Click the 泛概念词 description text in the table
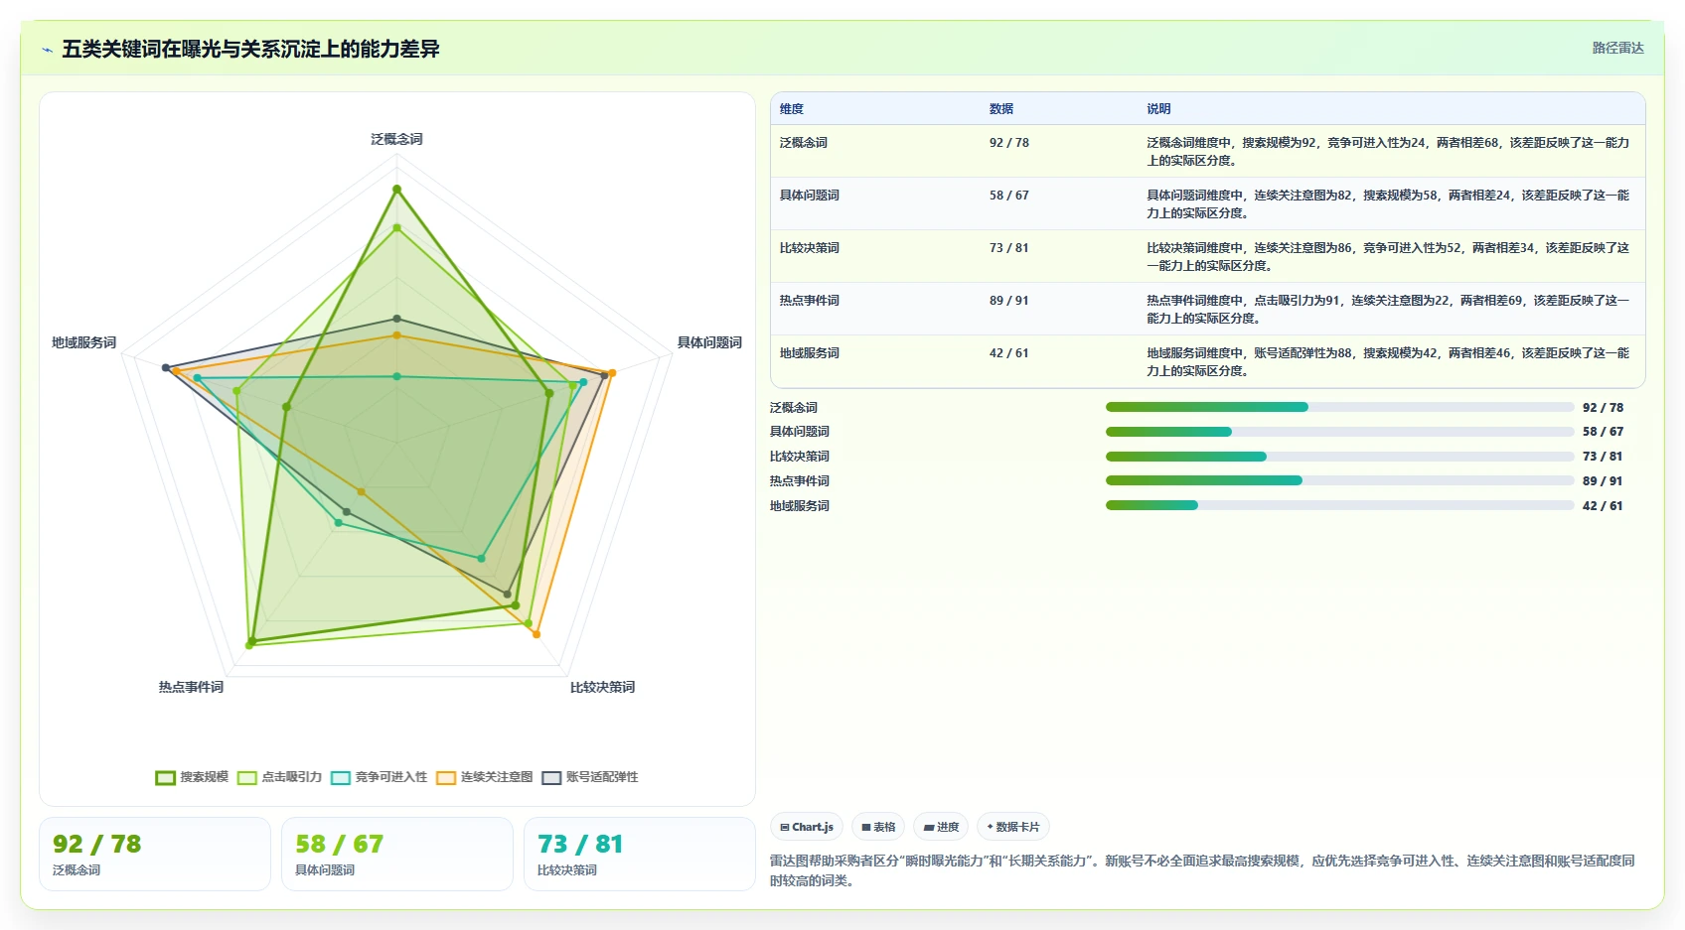 (x=1389, y=152)
